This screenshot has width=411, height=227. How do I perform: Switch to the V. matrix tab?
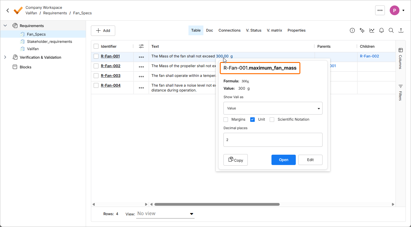coord(274,30)
